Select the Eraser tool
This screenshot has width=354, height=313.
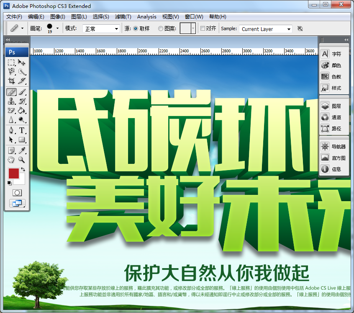(x=11, y=111)
